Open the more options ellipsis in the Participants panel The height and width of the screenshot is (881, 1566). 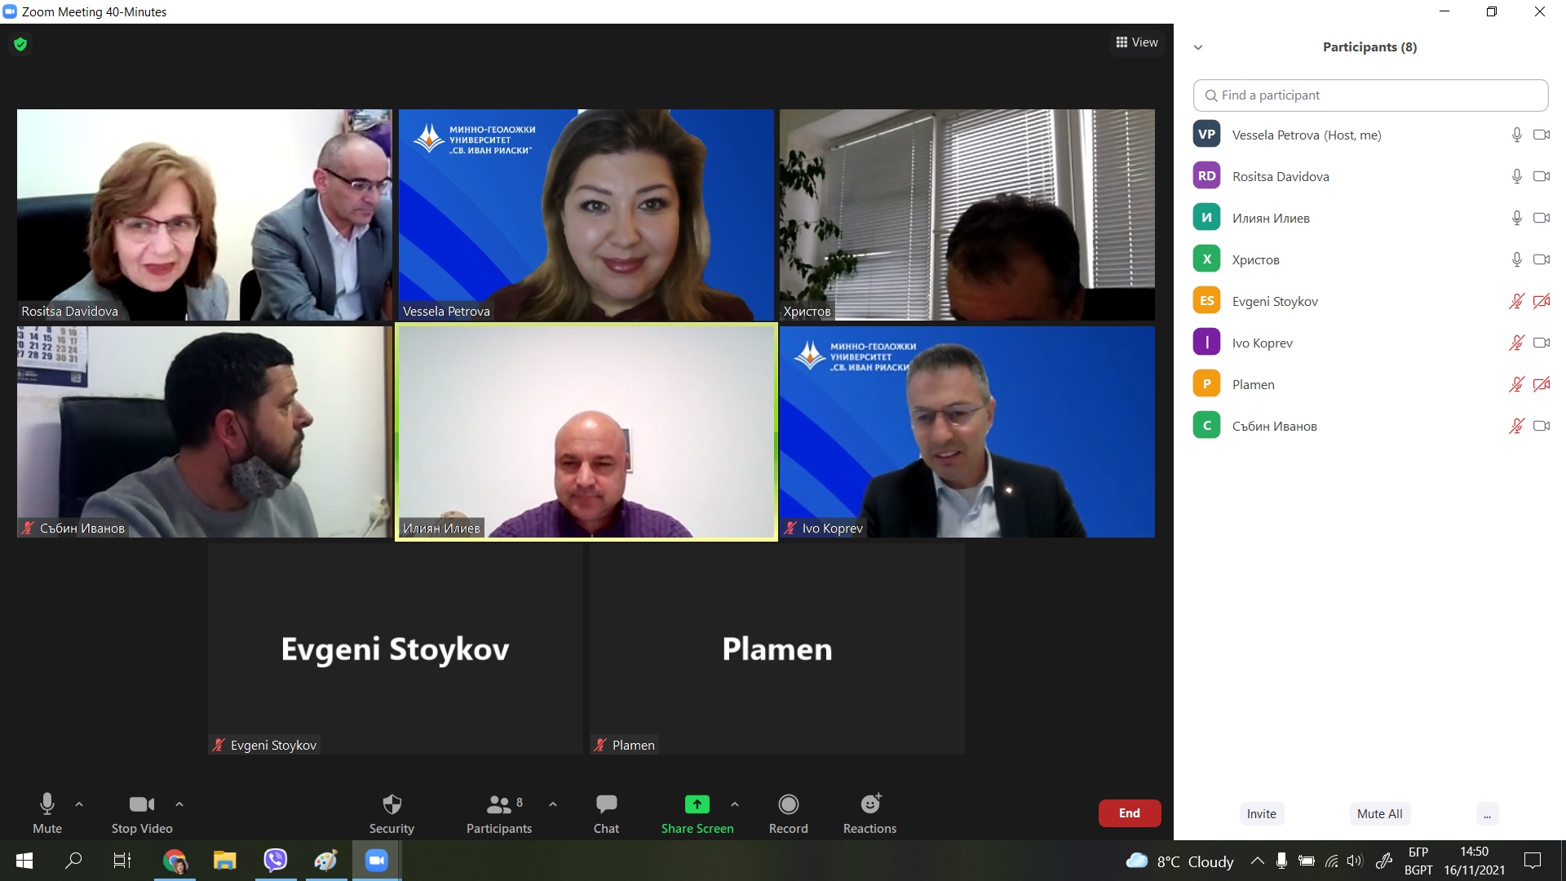pyautogui.click(x=1487, y=814)
